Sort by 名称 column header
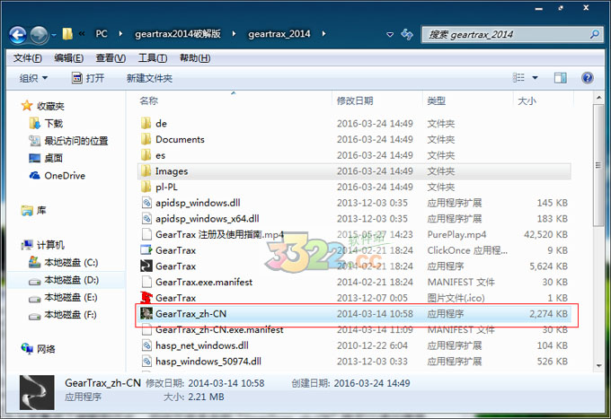The width and height of the screenshot is (611, 419). pyautogui.click(x=149, y=101)
